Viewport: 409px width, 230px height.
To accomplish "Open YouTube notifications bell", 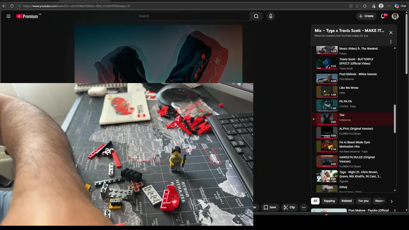I will 383,16.
